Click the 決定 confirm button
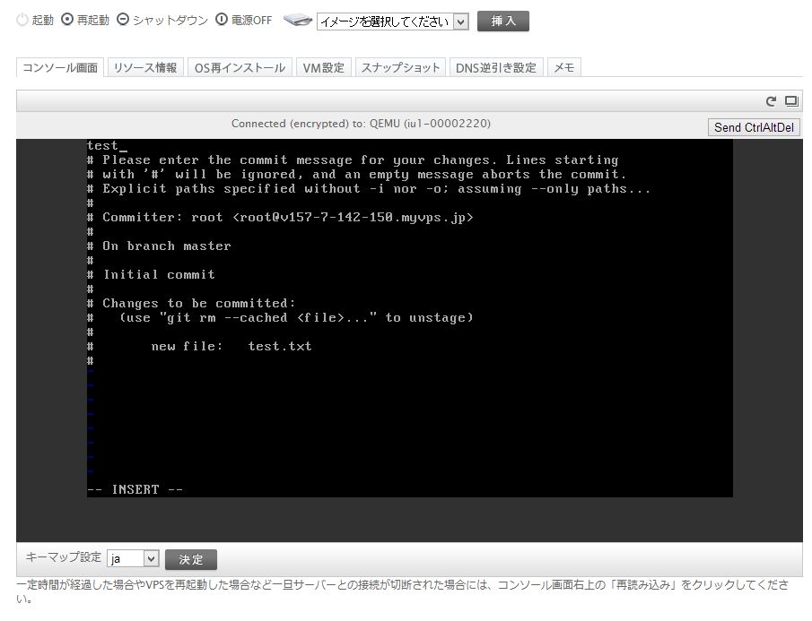The width and height of the screenshot is (812, 621). (190, 559)
